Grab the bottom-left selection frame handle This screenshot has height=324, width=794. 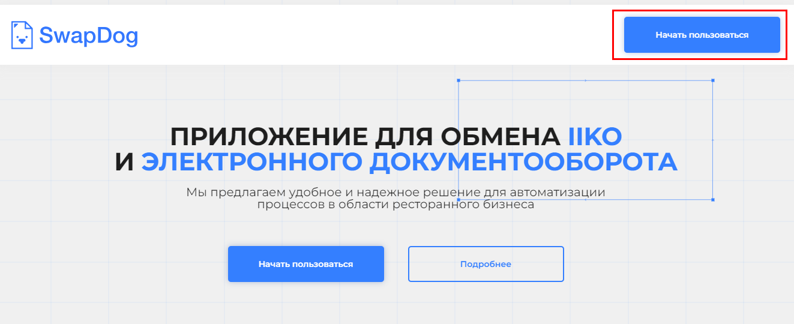click(459, 199)
